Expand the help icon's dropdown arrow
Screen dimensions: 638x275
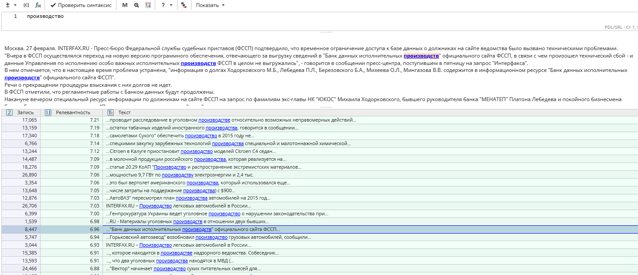click(x=171, y=5)
